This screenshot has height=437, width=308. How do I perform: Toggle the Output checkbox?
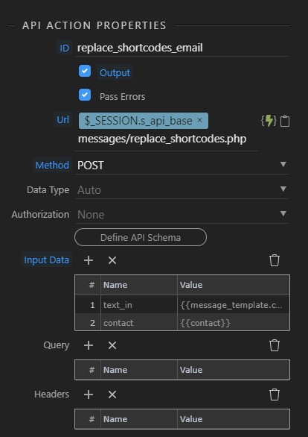85,71
